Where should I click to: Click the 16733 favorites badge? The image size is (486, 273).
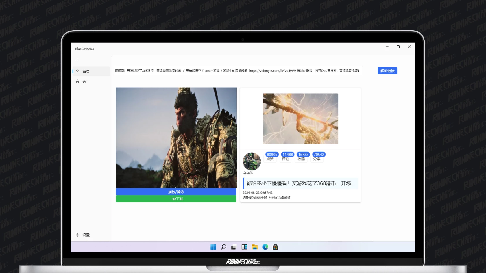coord(303,155)
